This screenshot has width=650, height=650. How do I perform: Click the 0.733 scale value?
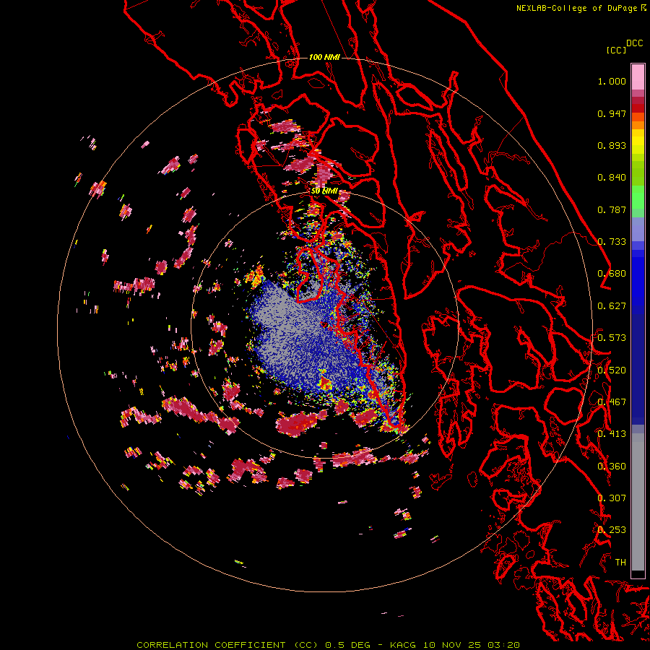(x=612, y=242)
